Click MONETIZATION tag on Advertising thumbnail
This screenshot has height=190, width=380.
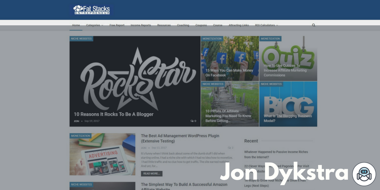tap(81, 136)
